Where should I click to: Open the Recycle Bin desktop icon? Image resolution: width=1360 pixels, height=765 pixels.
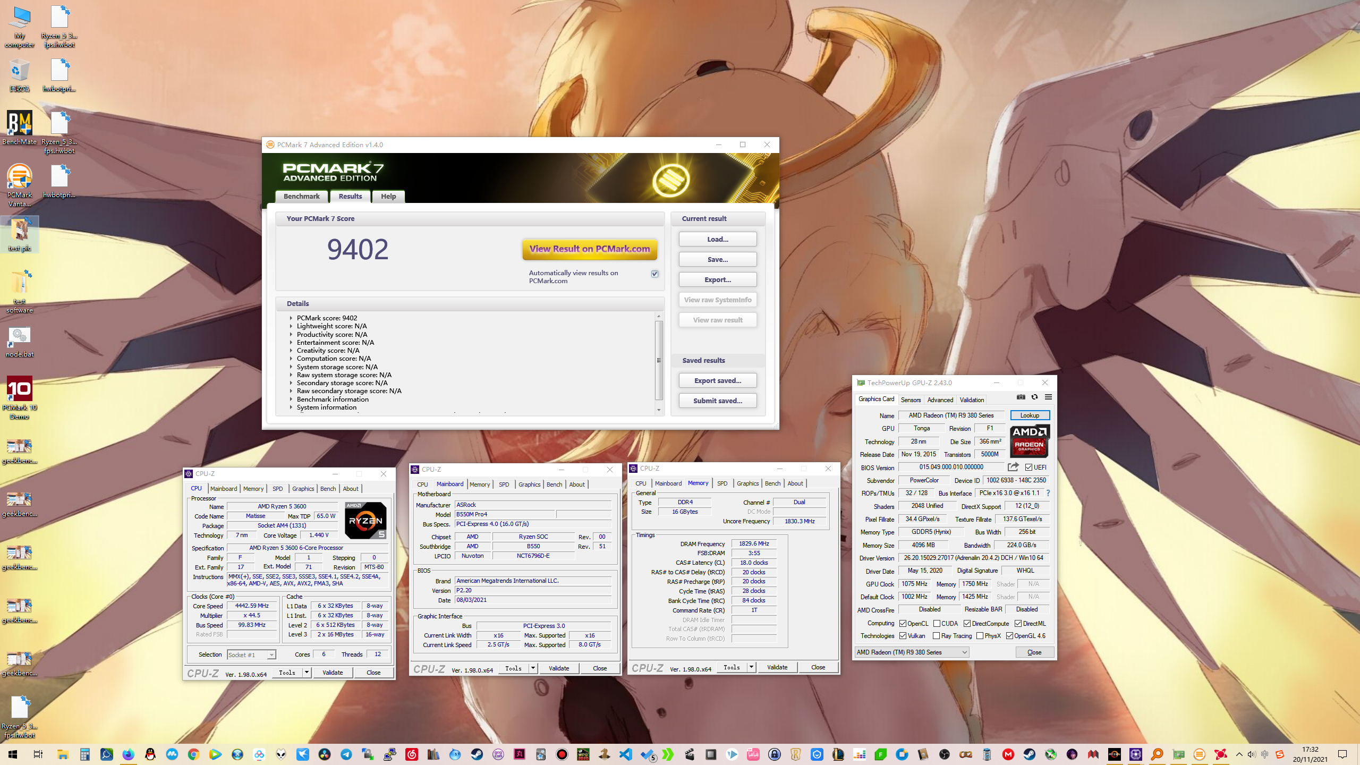point(20,75)
